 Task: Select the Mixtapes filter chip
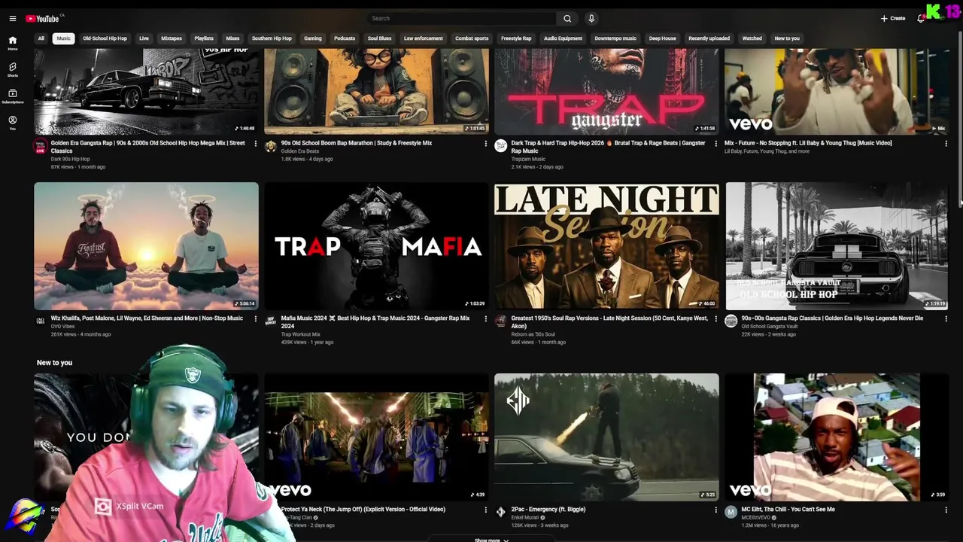pos(172,38)
